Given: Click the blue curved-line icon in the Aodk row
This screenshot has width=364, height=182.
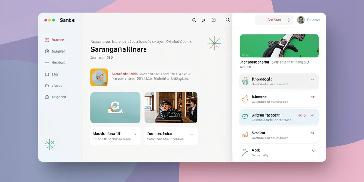Looking at the screenshot, I should [245, 152].
